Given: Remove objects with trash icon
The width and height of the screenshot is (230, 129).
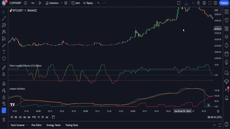Looking at the screenshot, I should pyautogui.click(x=4, y=120).
